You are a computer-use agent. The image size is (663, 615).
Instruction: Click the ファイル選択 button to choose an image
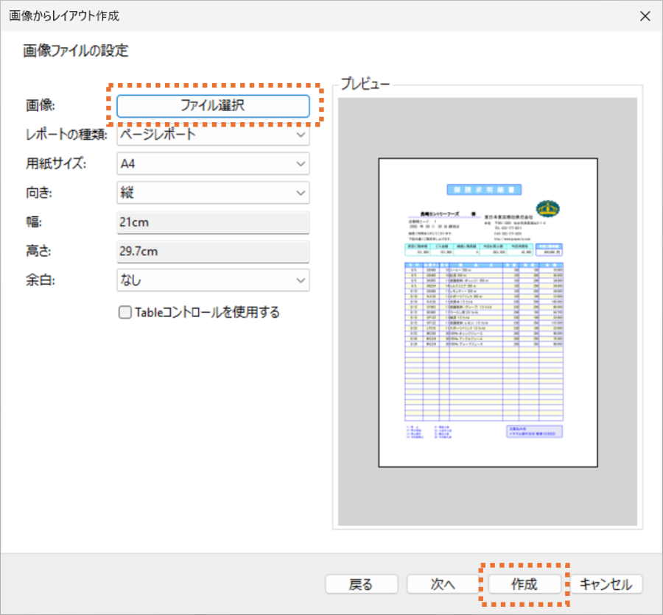pos(211,106)
